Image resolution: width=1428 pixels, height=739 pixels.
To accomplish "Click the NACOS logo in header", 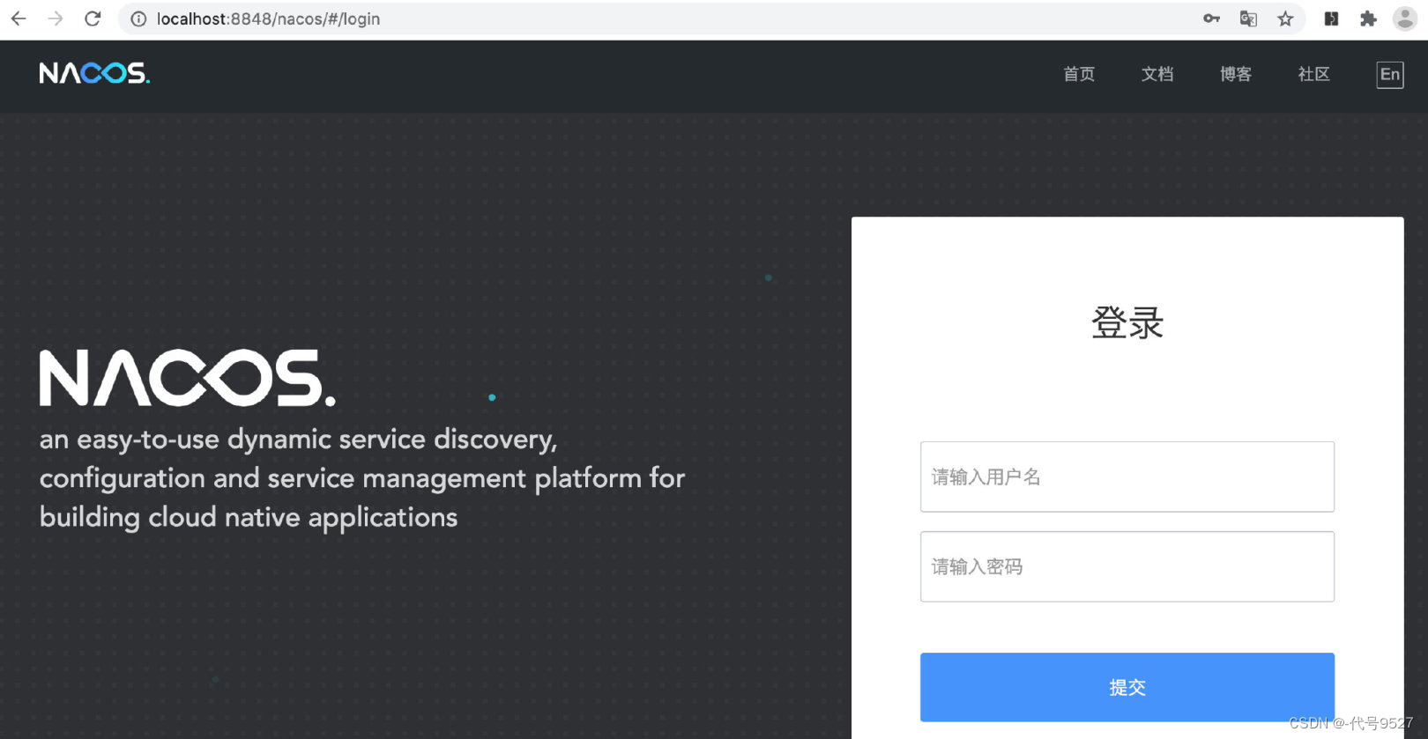I will (x=94, y=73).
